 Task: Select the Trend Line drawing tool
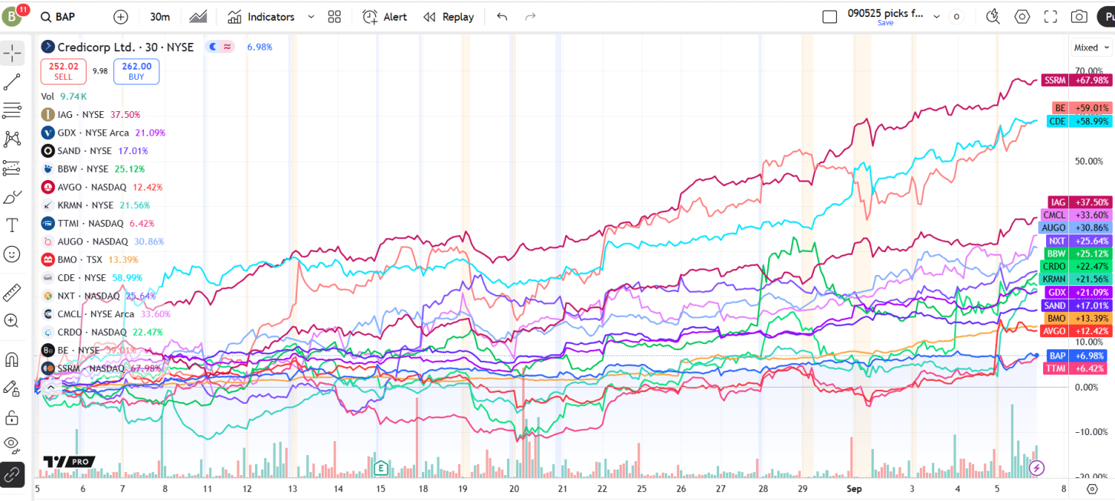[x=12, y=82]
